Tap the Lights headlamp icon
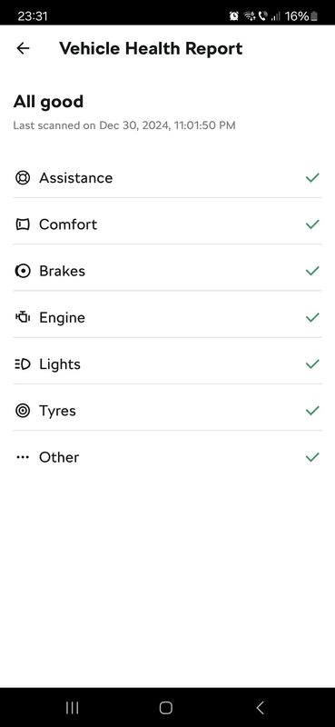The width and height of the screenshot is (335, 727). [x=22, y=364]
